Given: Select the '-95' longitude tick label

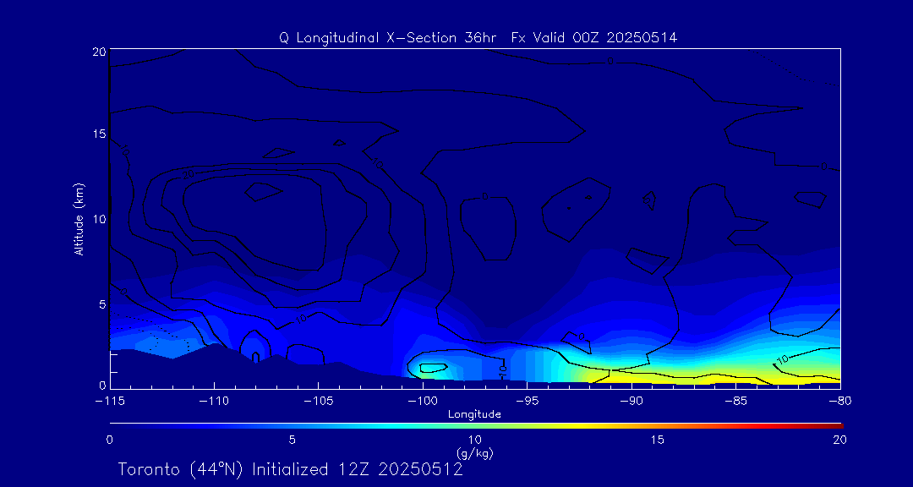Looking at the screenshot, I should [527, 401].
